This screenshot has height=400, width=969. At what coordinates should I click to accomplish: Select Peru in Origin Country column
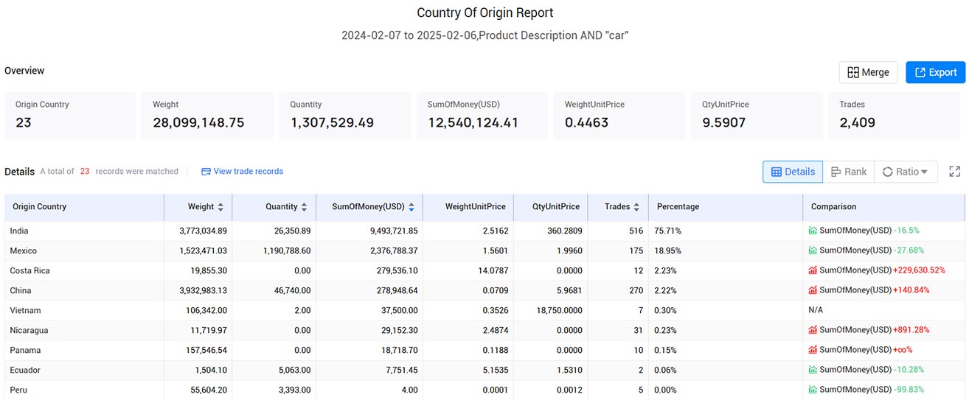[x=18, y=390]
